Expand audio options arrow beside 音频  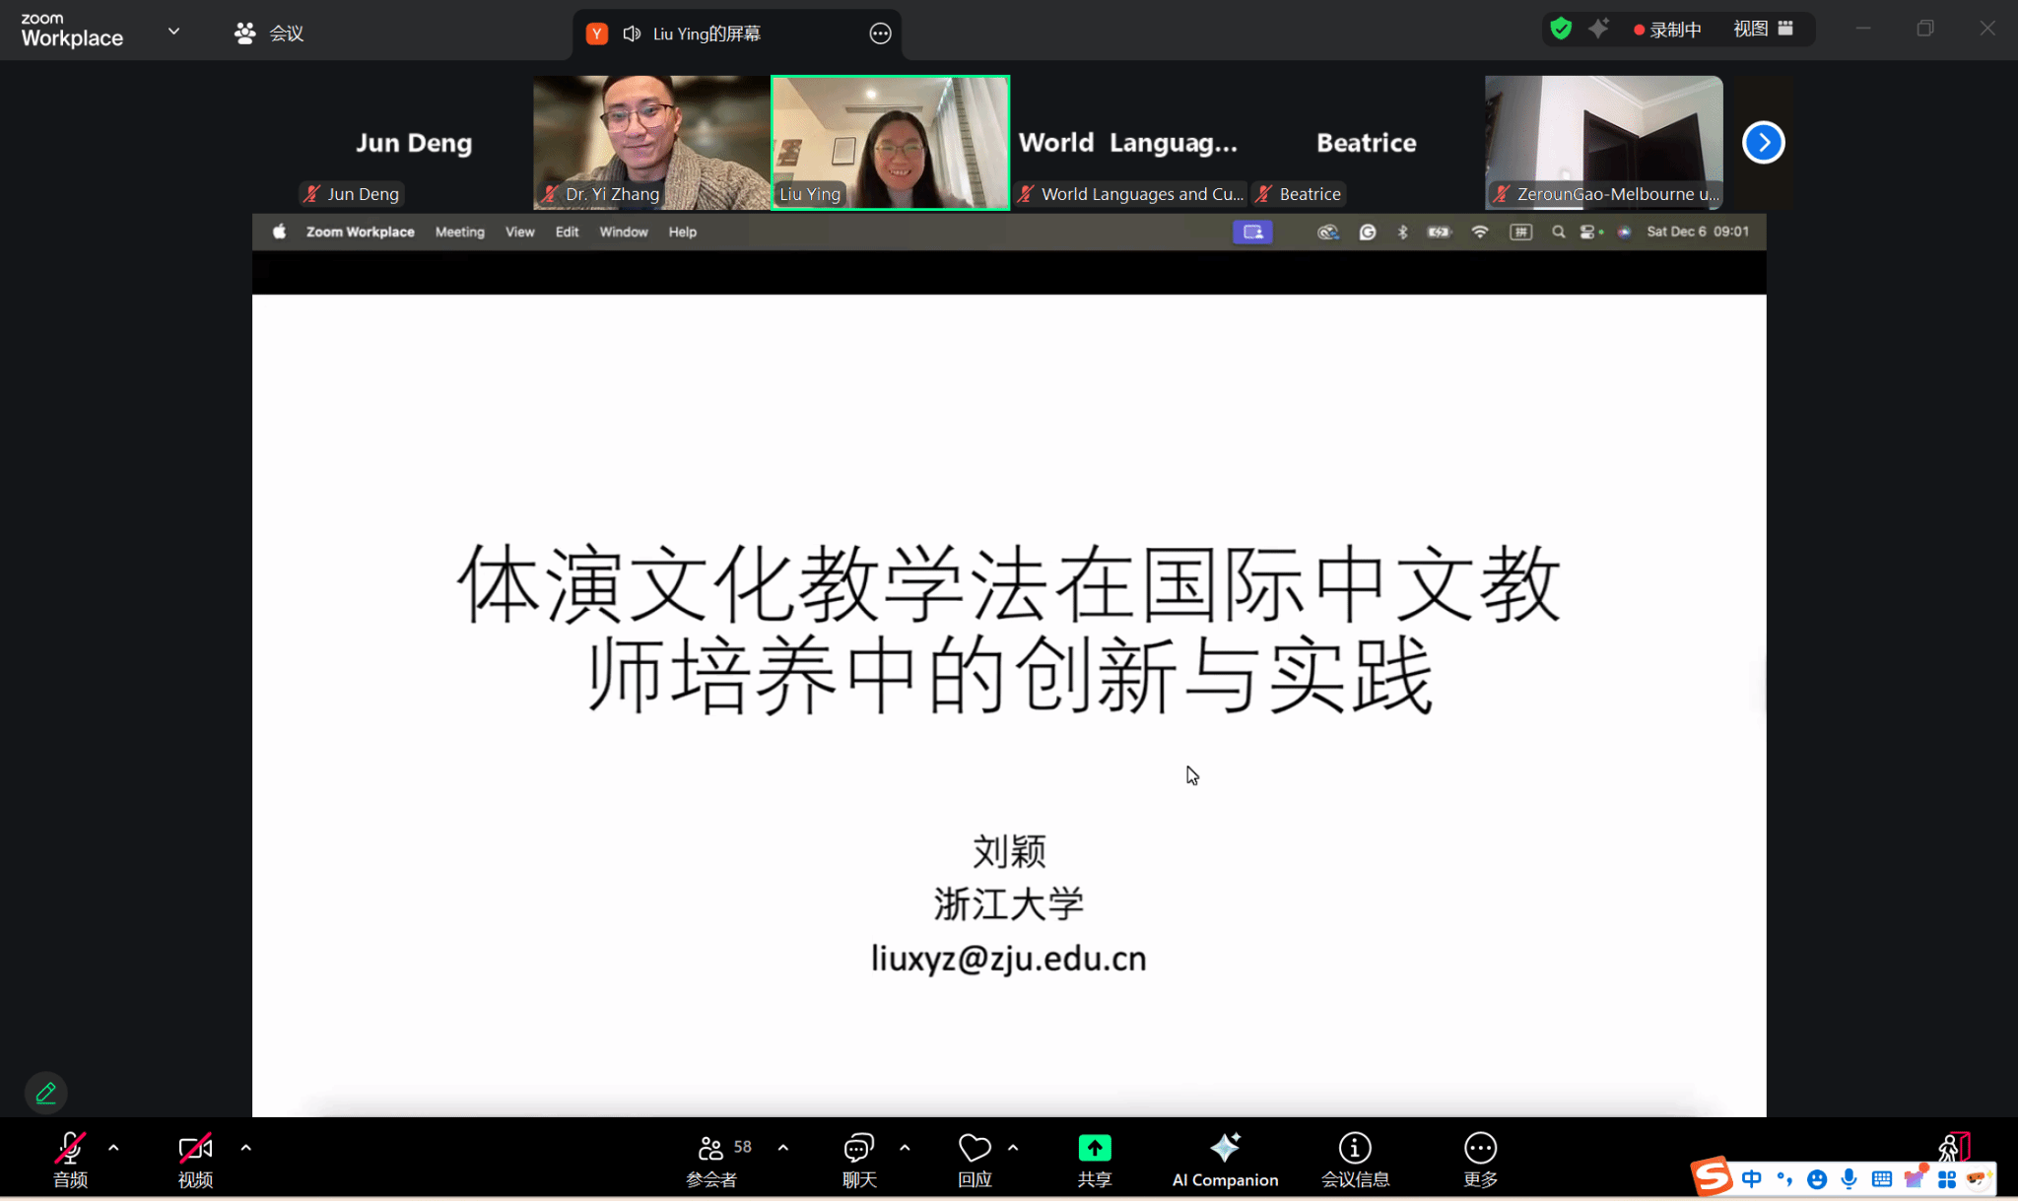(113, 1148)
